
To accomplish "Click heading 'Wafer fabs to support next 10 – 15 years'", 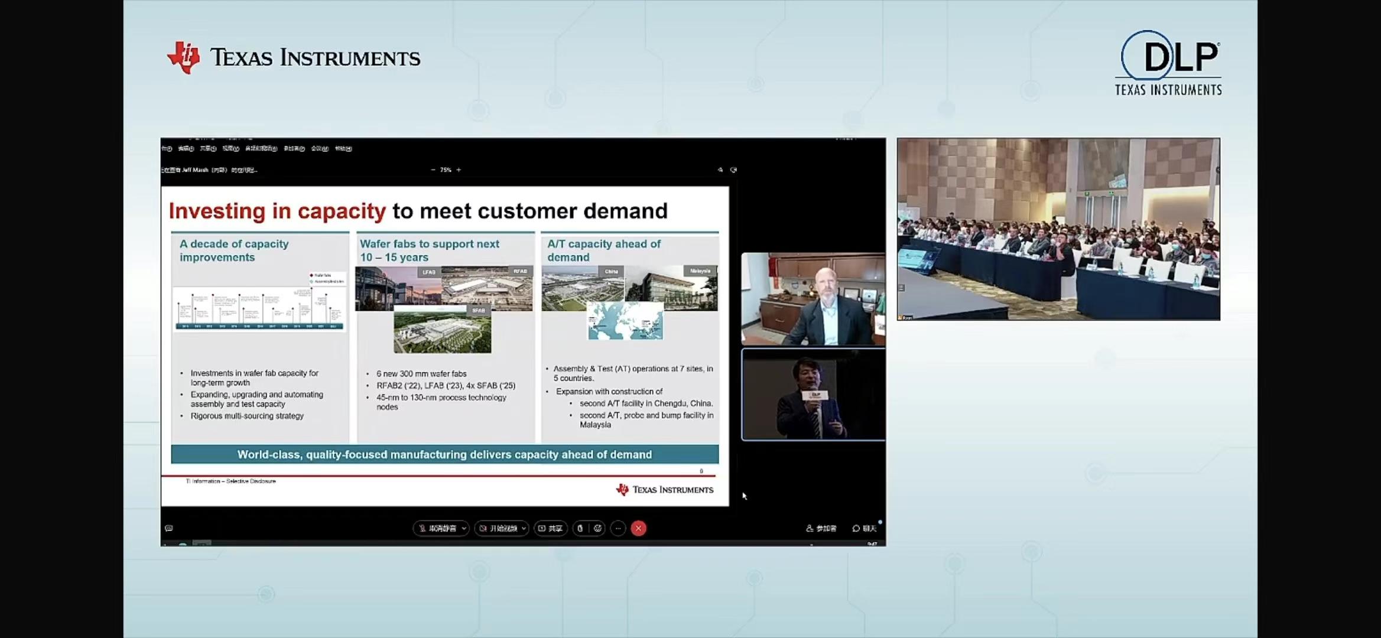I will (430, 250).
